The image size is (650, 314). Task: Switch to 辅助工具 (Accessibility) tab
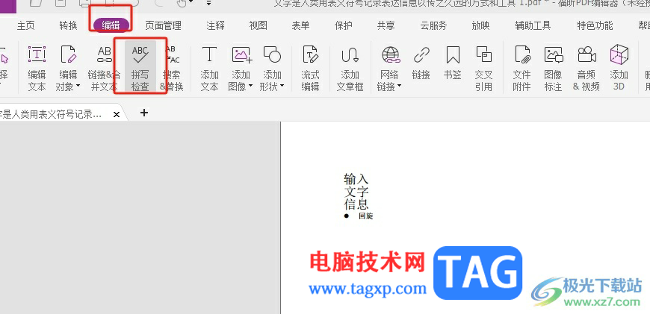pos(533,25)
